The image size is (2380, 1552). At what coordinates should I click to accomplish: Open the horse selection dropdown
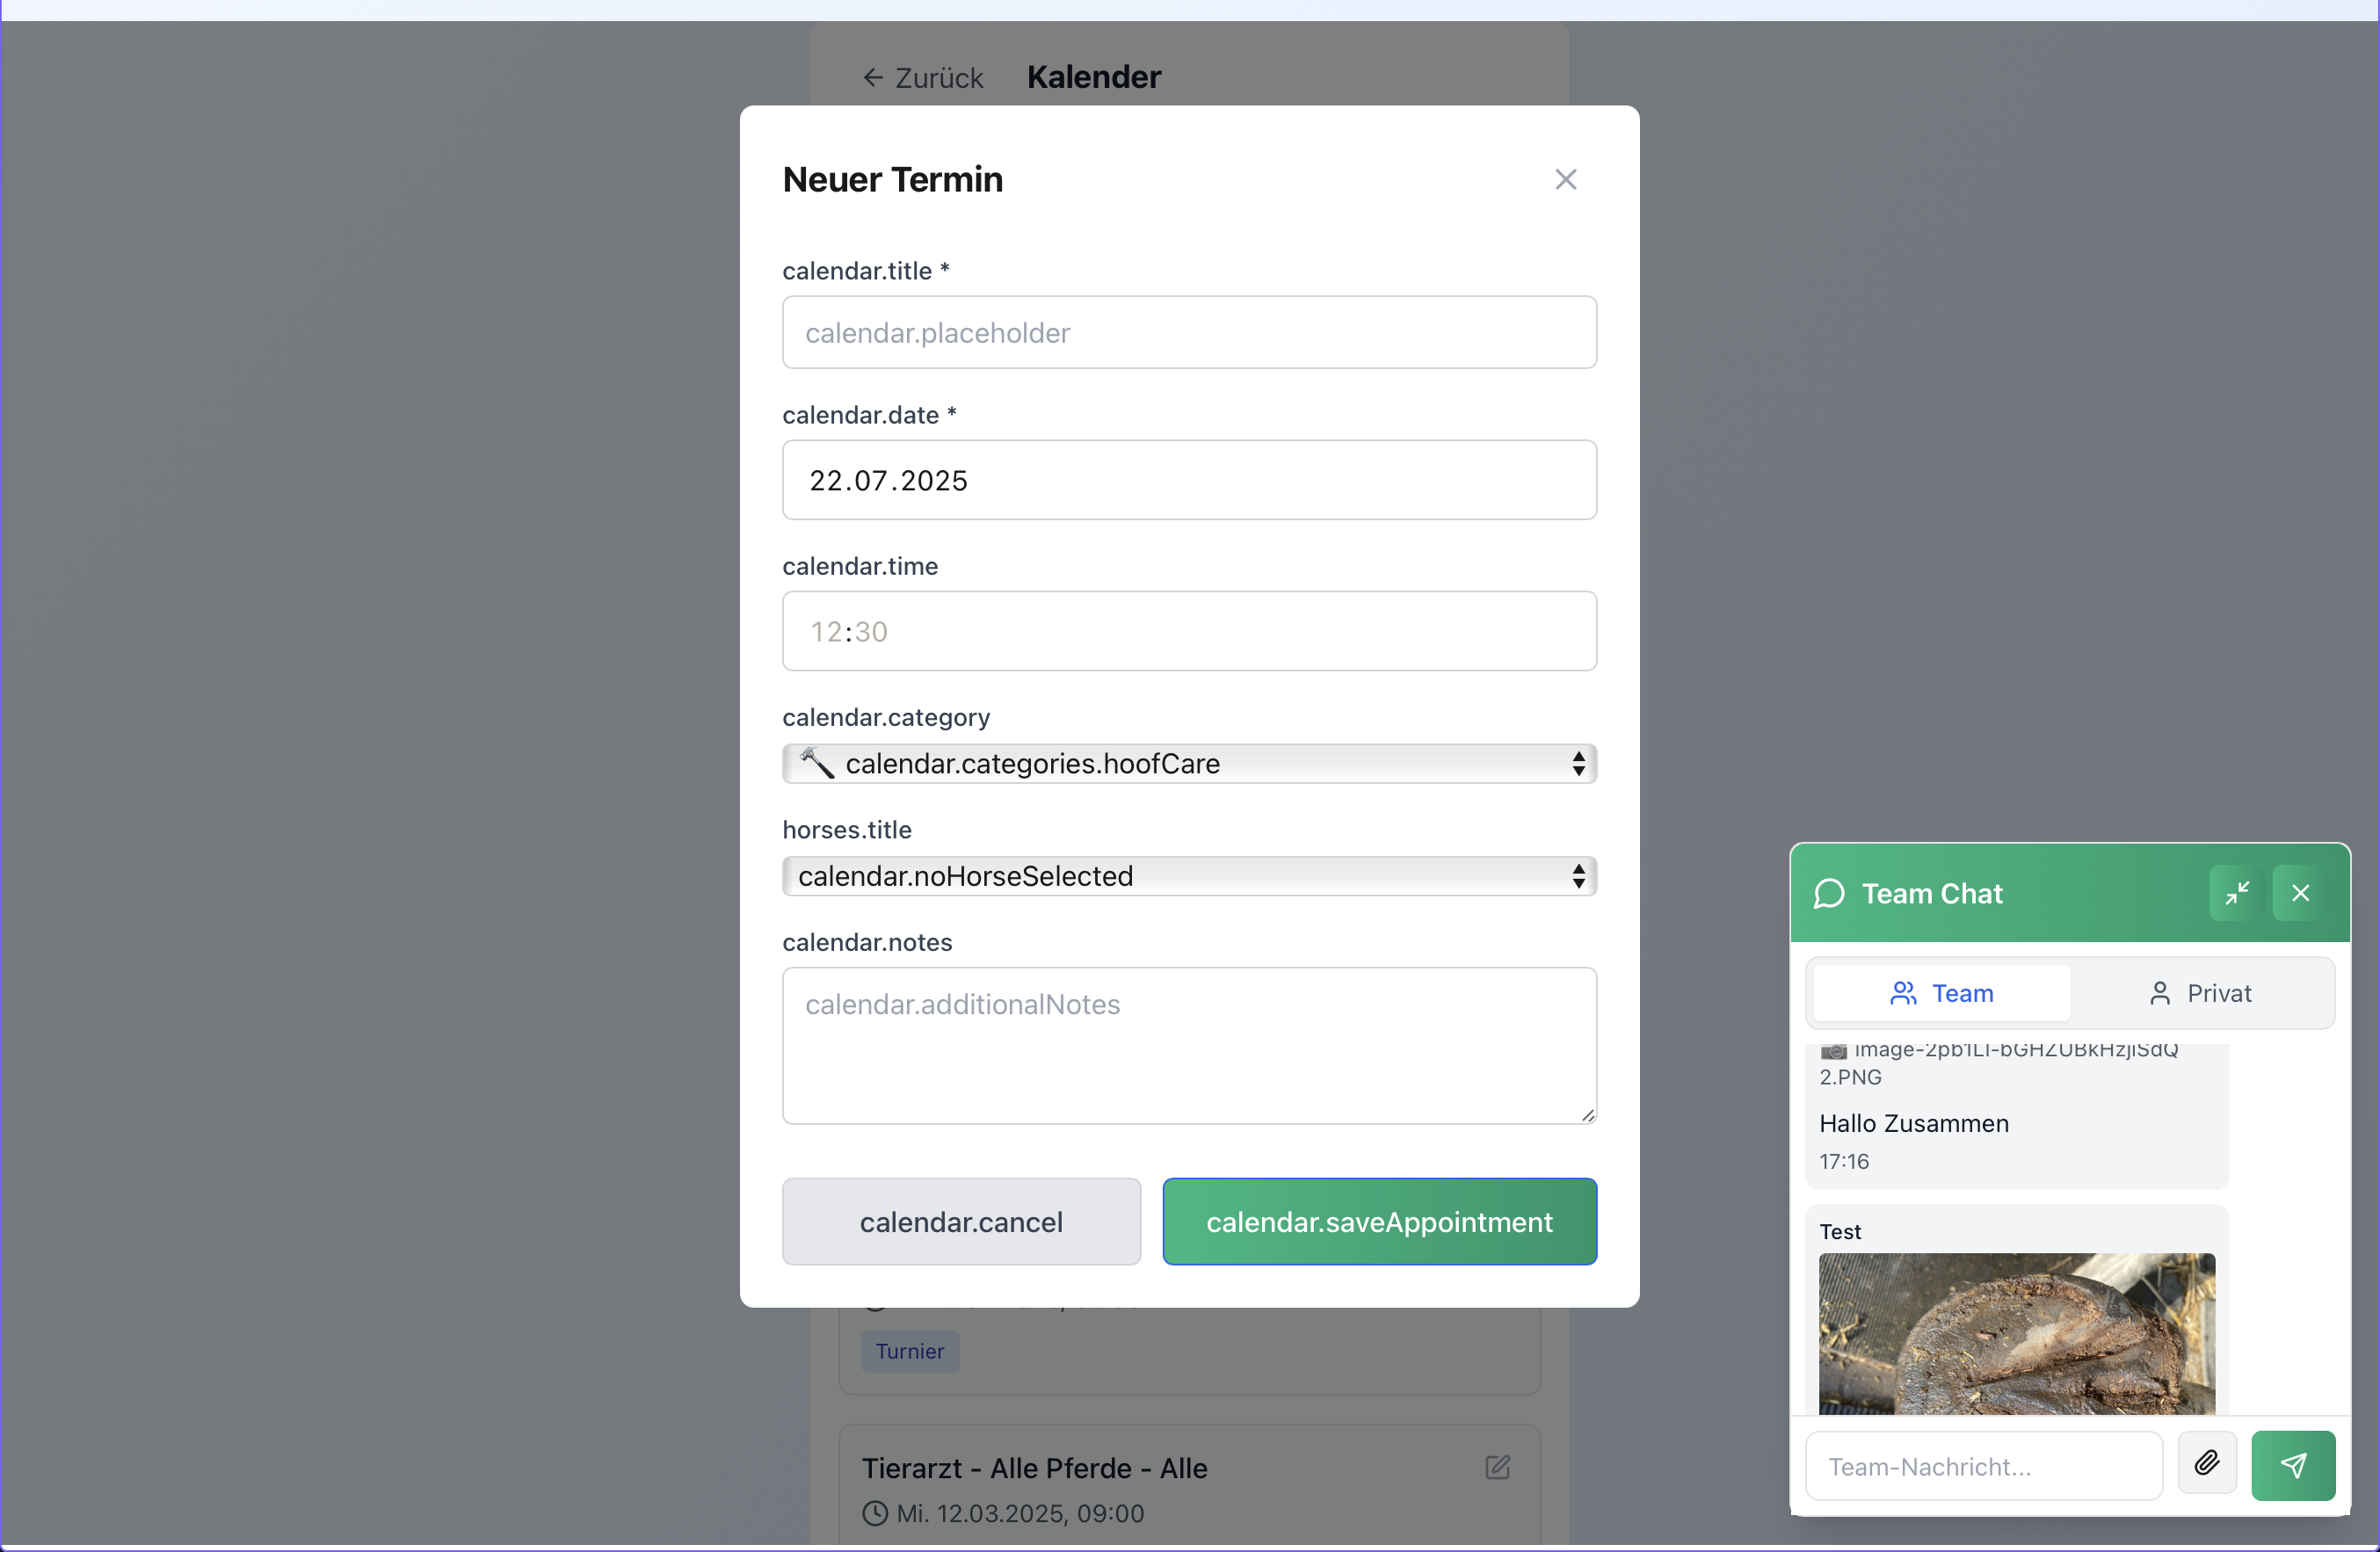(x=1189, y=876)
